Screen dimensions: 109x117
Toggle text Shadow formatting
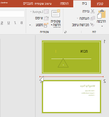pos(2,23)
